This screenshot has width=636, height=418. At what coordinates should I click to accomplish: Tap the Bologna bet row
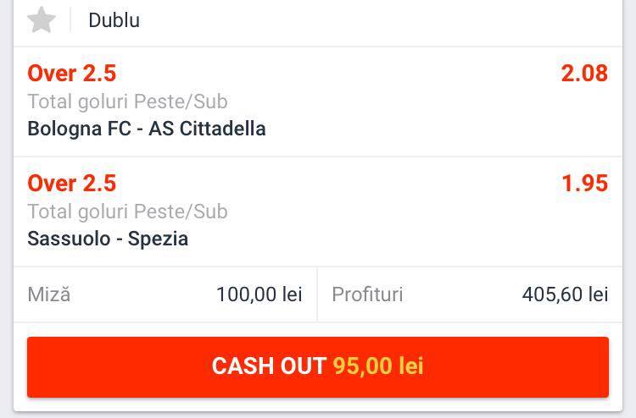click(318, 102)
